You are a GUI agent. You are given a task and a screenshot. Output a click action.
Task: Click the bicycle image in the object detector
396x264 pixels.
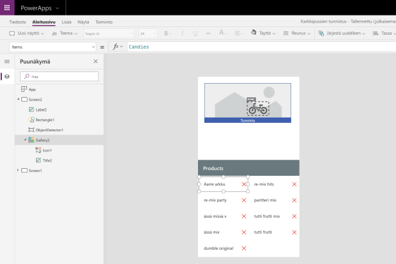(257, 108)
